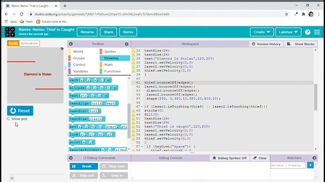The height and width of the screenshot is (182, 325).
Task: Click the Variable / Property watcher input
Action: [288, 165]
